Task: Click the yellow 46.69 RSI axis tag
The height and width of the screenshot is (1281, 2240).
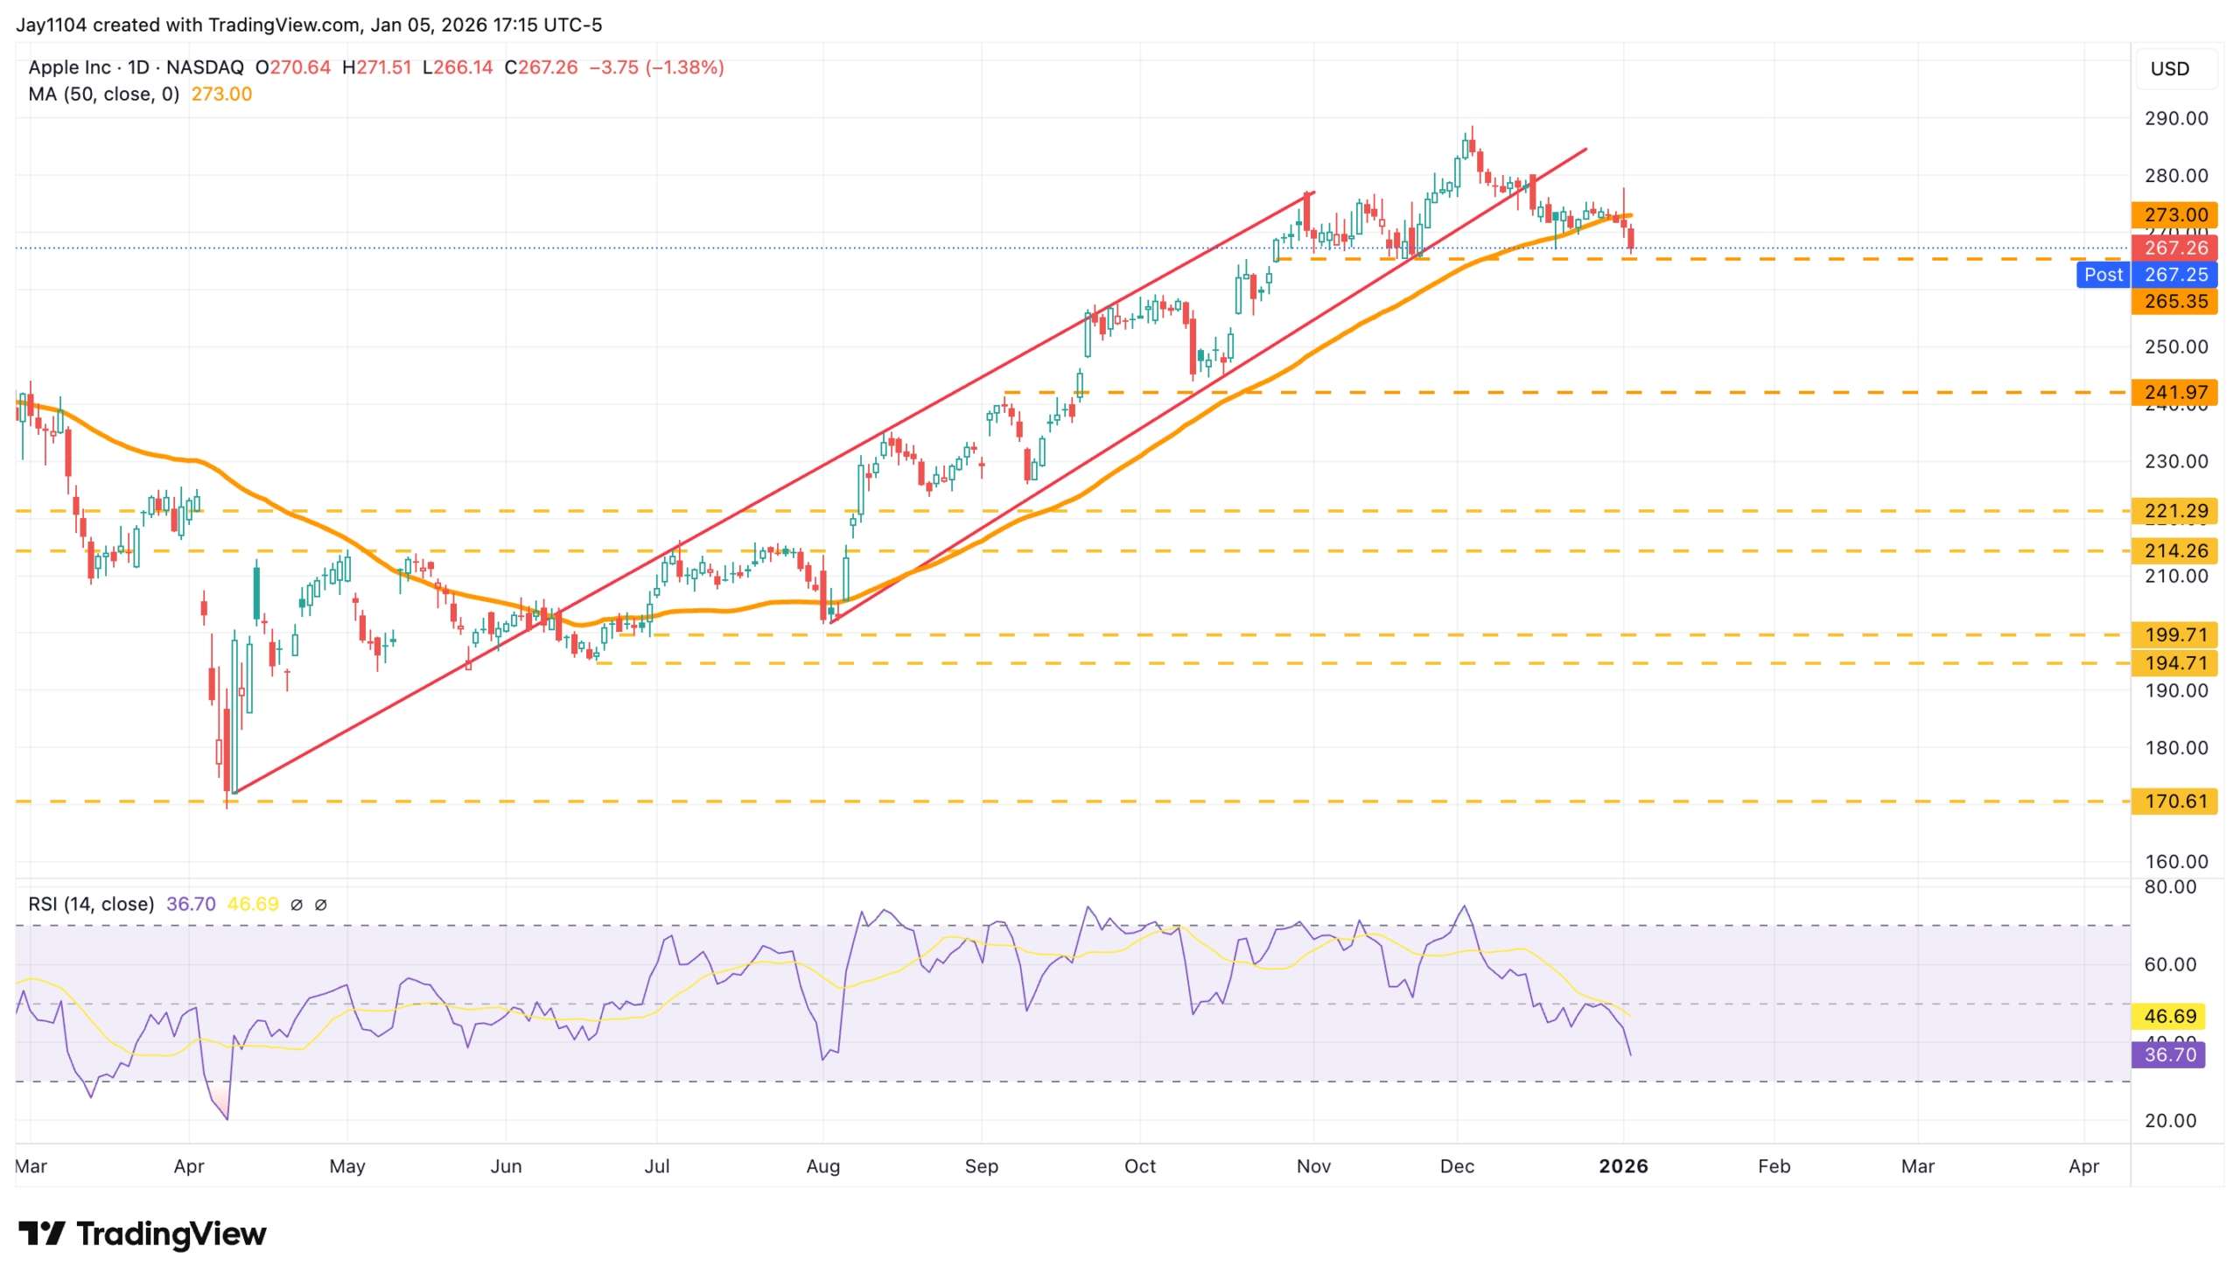Action: coord(2169,1016)
